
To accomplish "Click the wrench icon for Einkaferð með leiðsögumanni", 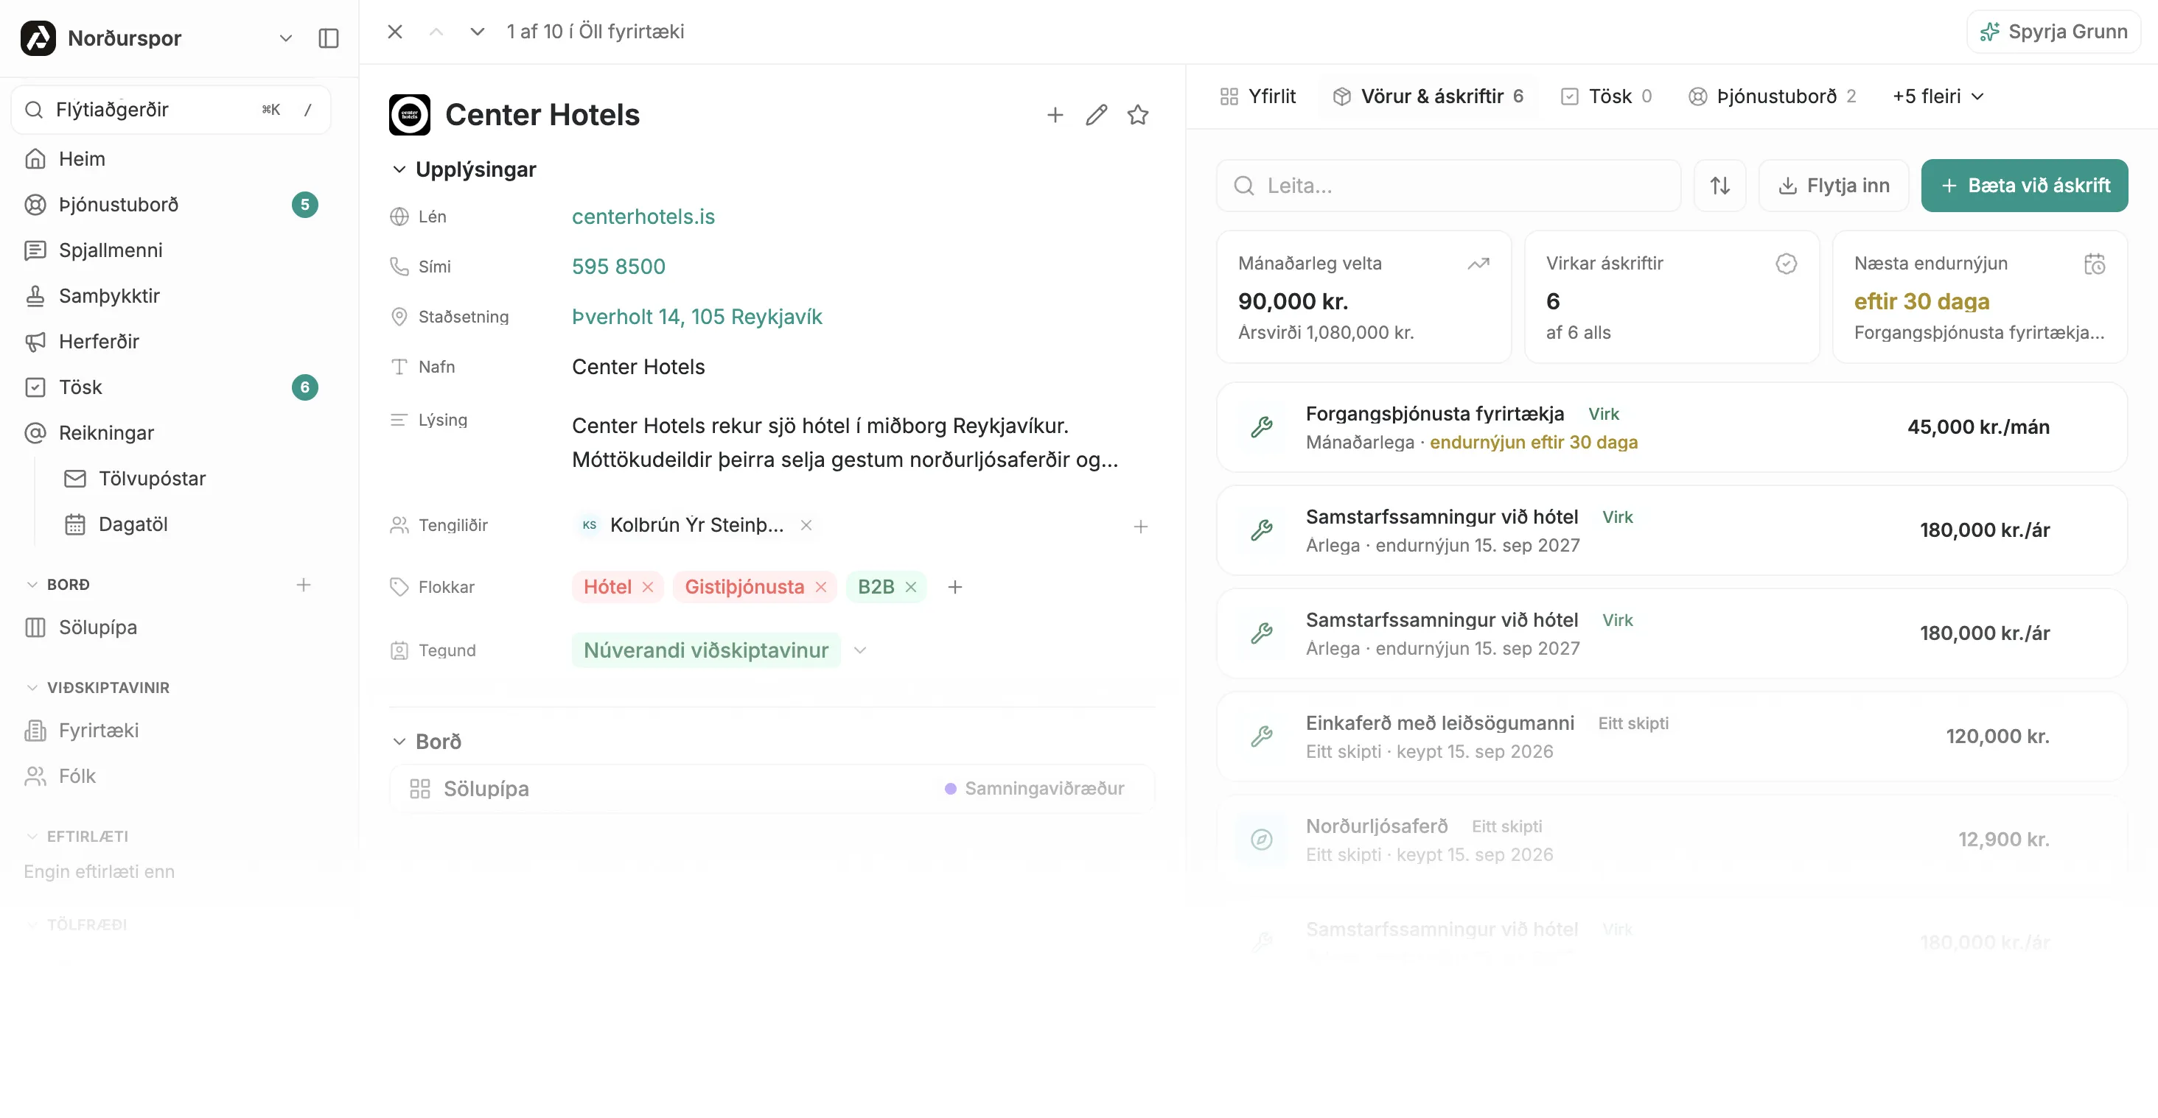I will tap(1262, 736).
